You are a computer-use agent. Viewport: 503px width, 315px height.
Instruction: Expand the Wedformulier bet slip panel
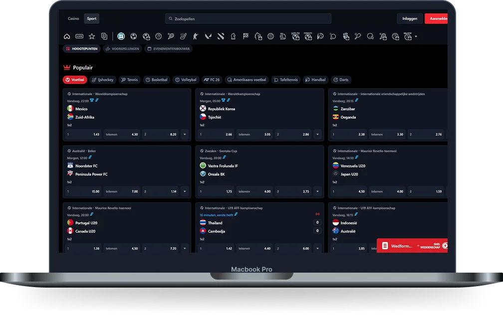coord(412,246)
